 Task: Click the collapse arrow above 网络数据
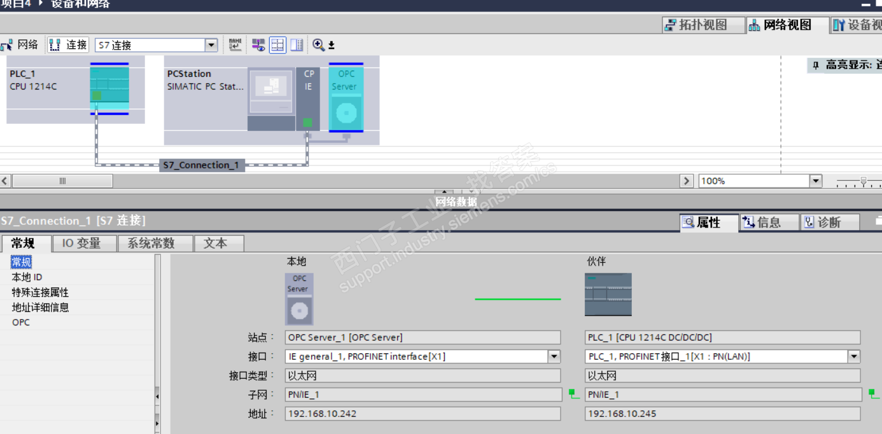[x=444, y=192]
